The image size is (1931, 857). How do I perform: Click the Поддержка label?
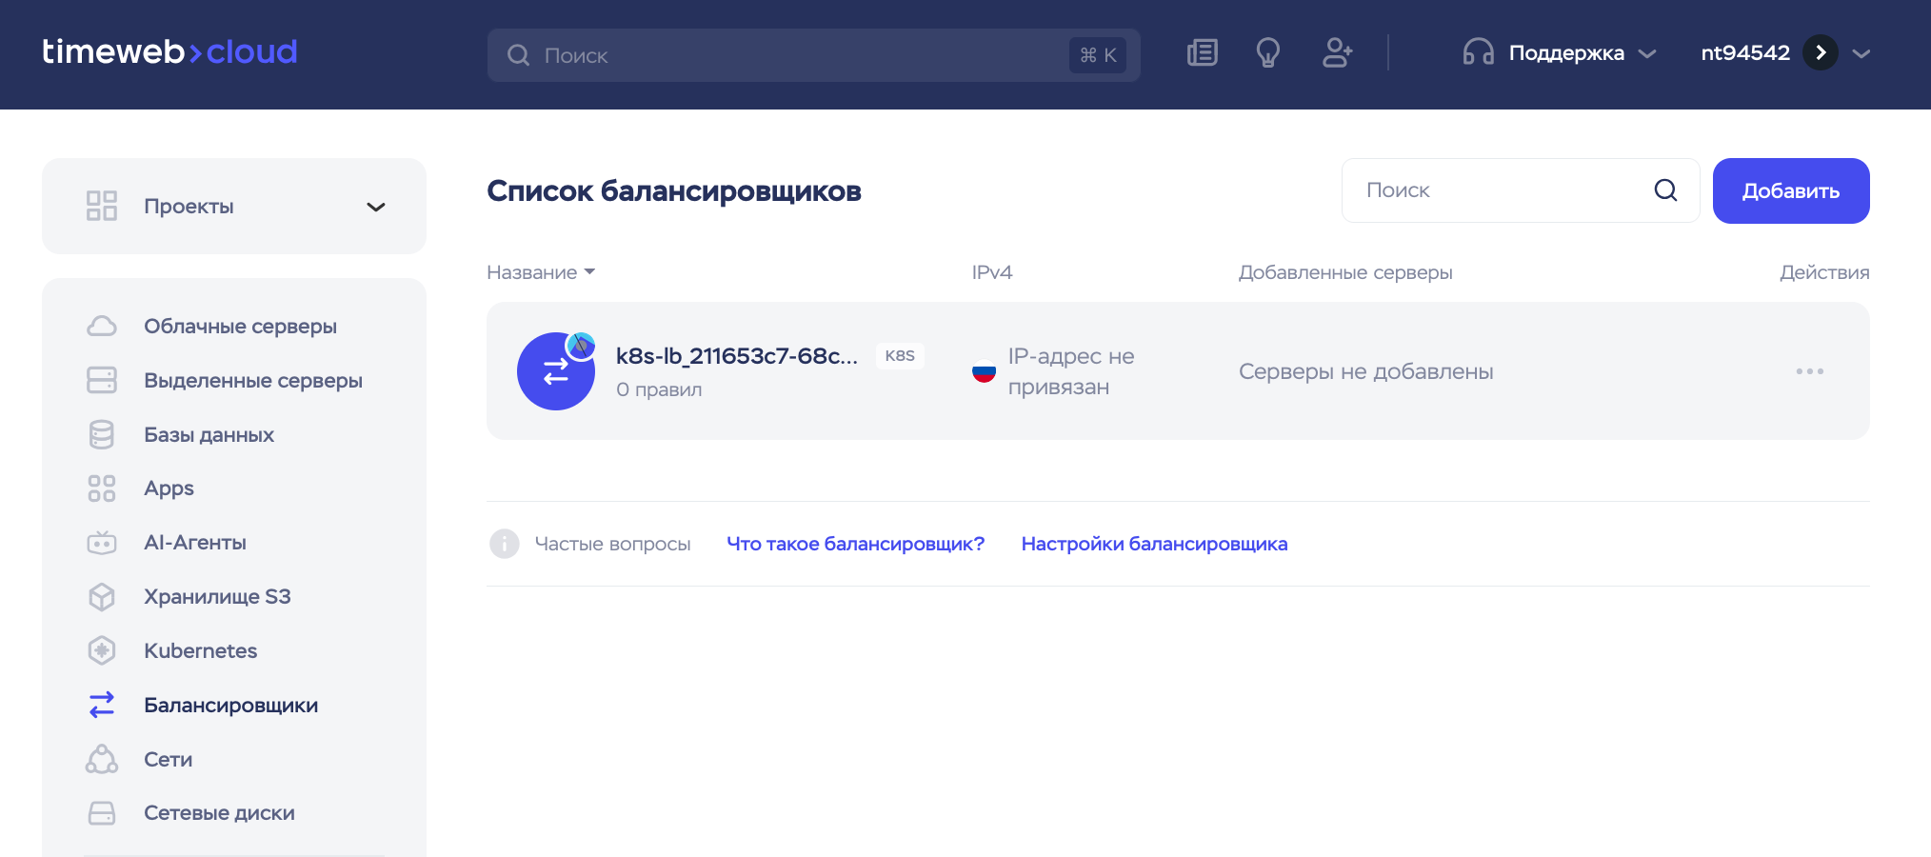coord(1566,53)
